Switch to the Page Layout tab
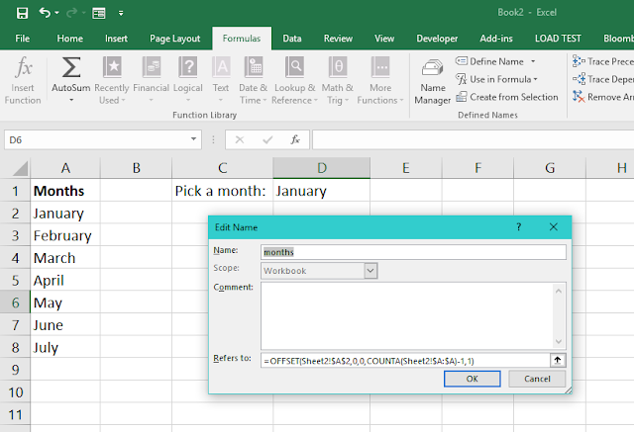The width and height of the screenshot is (634, 432). pyautogui.click(x=174, y=39)
